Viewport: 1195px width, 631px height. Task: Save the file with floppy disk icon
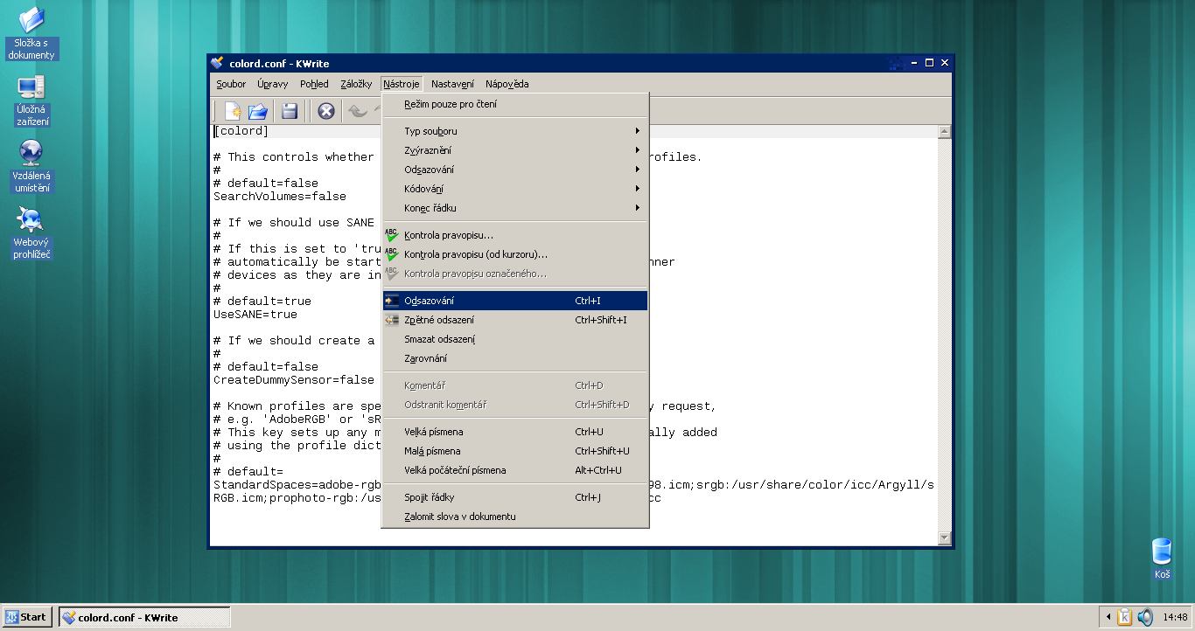290,111
